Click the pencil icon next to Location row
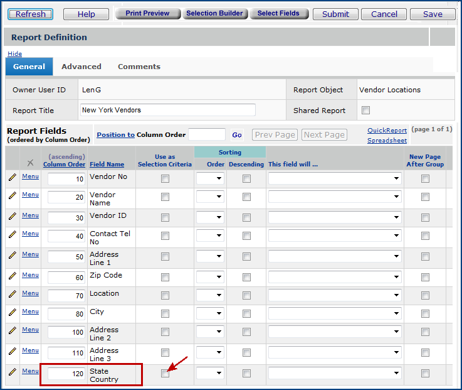This screenshot has width=462, height=390. (x=12, y=295)
